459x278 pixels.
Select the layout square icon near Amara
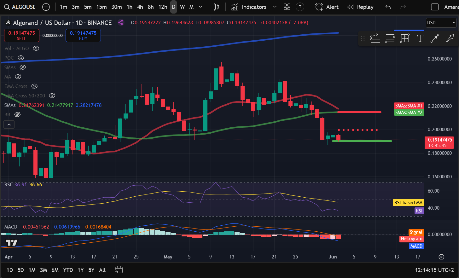click(x=435, y=7)
